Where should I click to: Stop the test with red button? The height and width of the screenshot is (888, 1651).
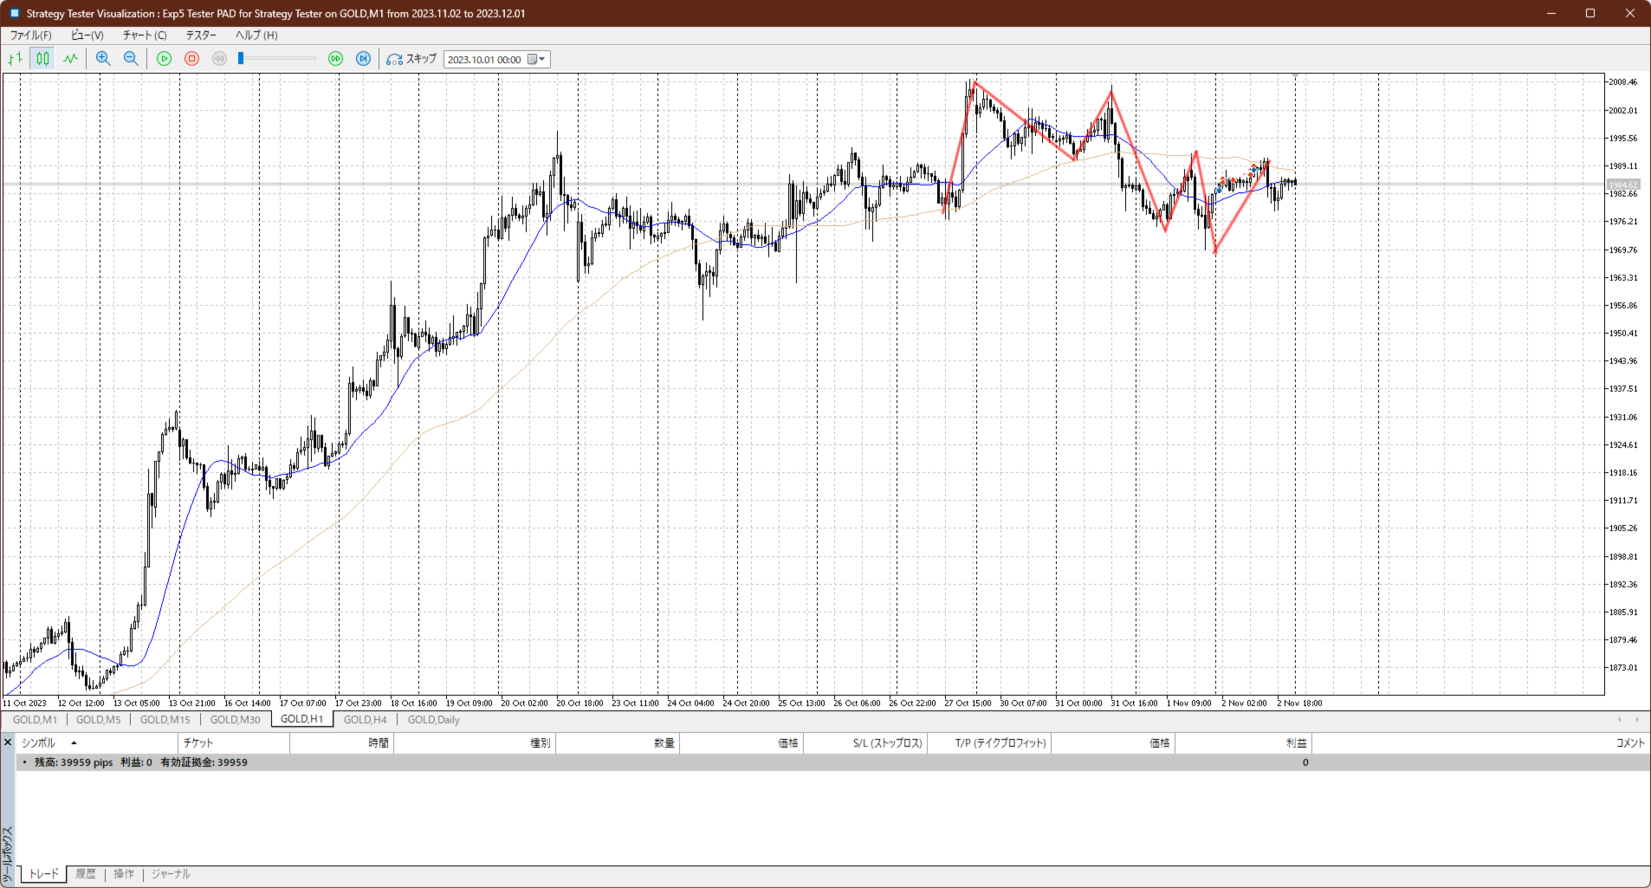192,59
